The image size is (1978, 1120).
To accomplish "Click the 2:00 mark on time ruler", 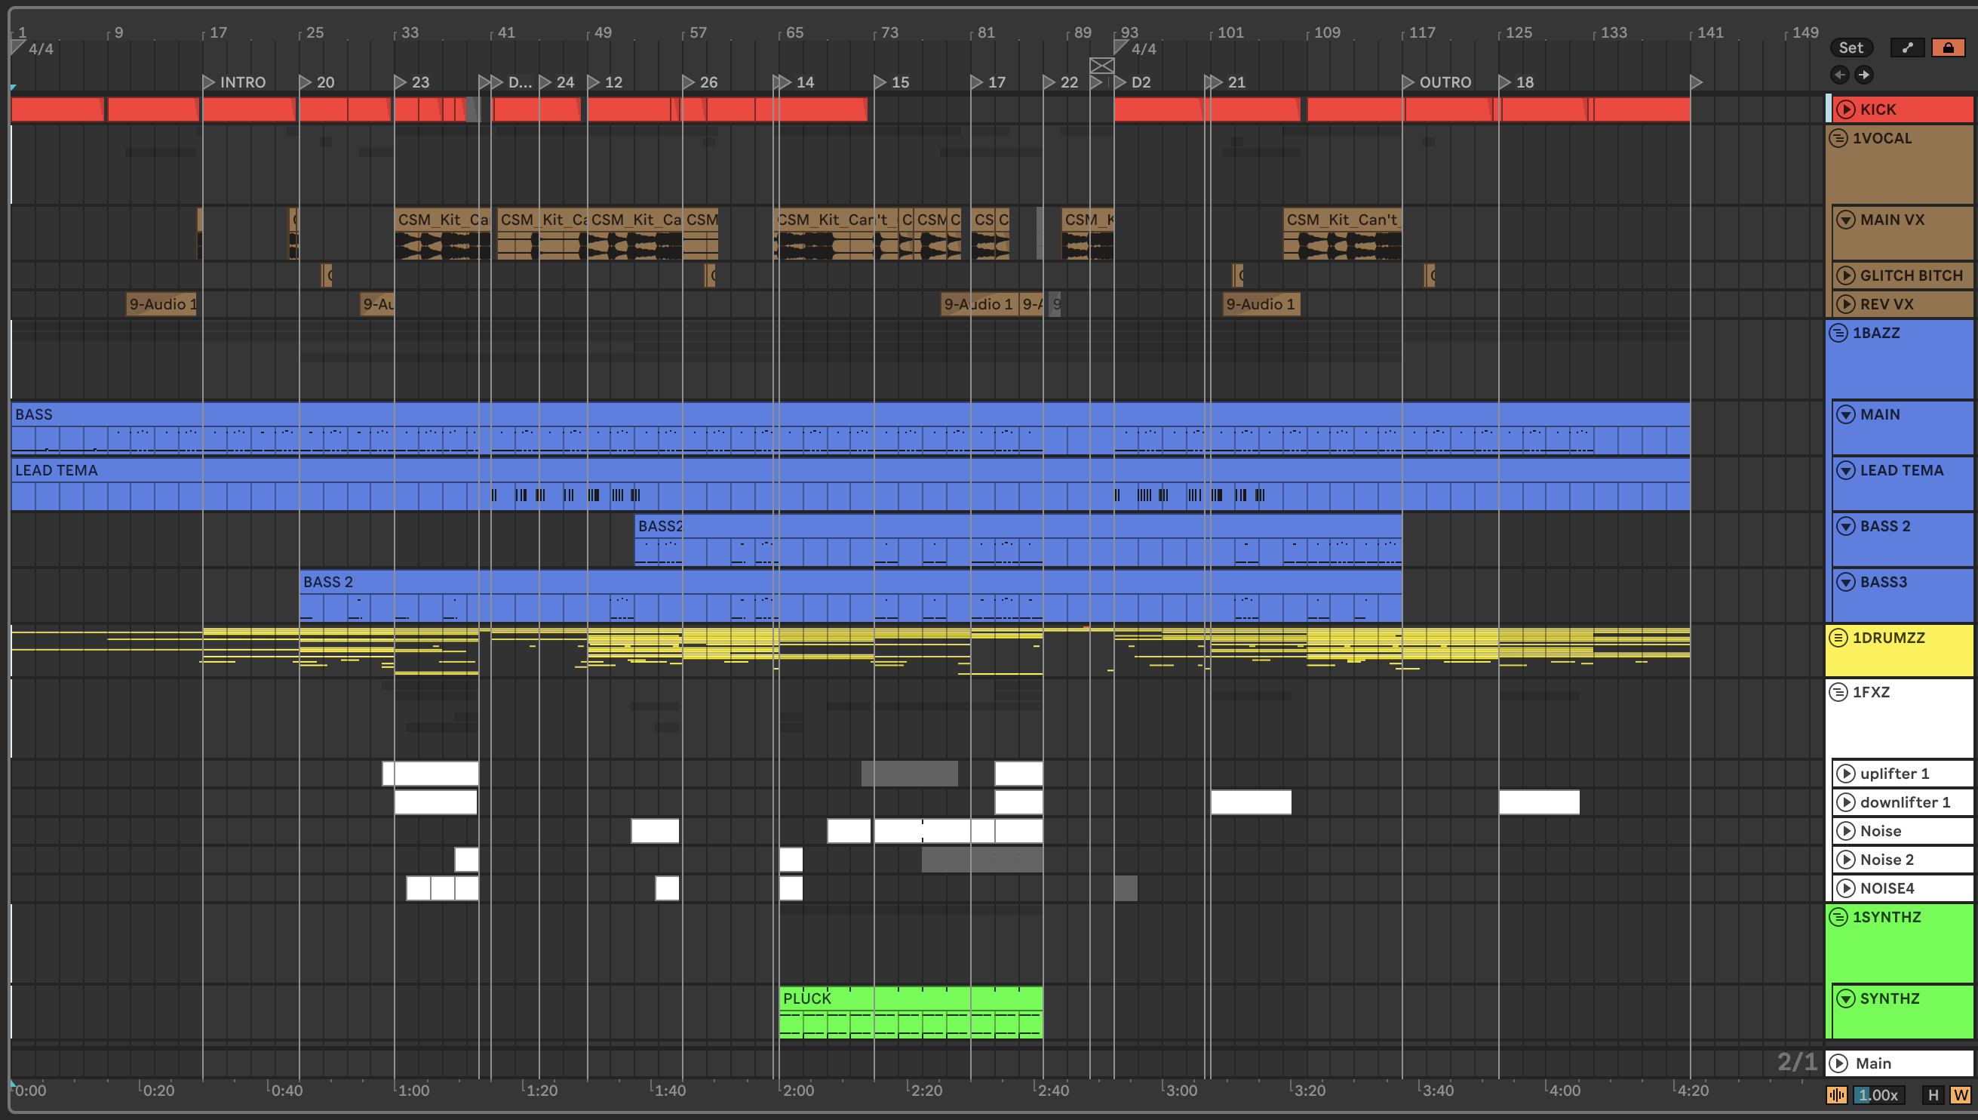I will (x=797, y=1090).
